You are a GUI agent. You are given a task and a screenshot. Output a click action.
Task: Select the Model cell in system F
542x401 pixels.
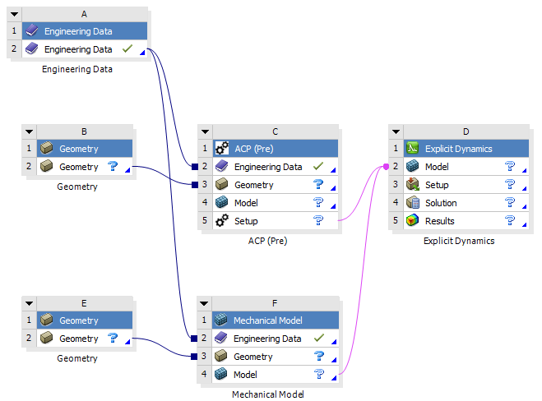[x=276, y=374]
